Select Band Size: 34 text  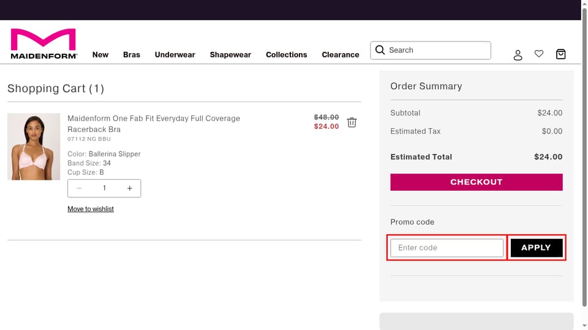pyautogui.click(x=89, y=163)
